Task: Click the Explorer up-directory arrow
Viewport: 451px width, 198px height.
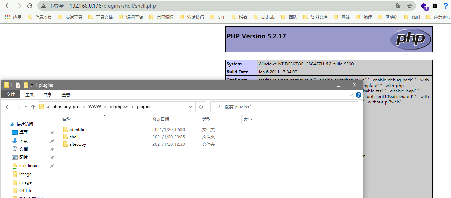Action: tap(33, 107)
